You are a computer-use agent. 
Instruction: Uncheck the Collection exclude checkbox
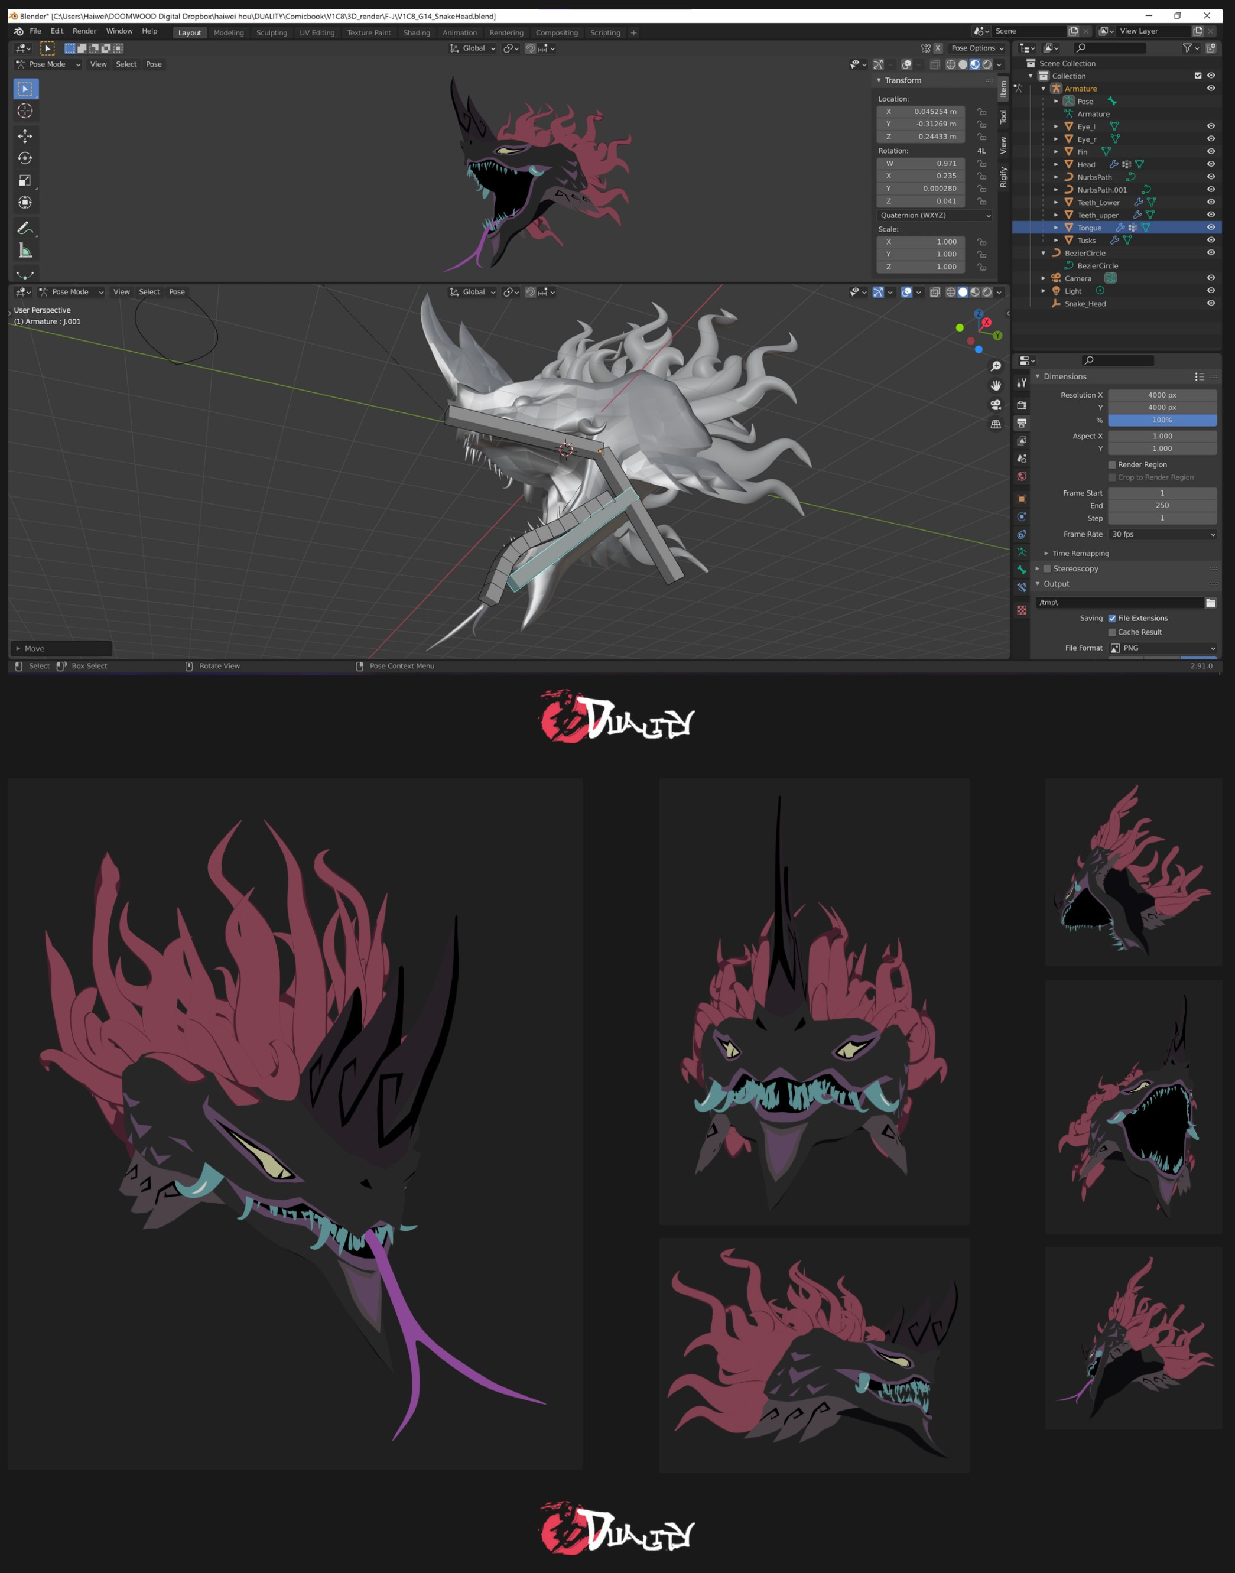(x=1198, y=76)
